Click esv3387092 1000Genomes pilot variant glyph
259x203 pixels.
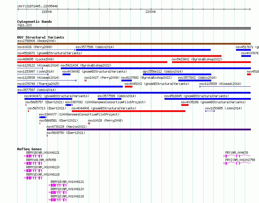[69, 105]
